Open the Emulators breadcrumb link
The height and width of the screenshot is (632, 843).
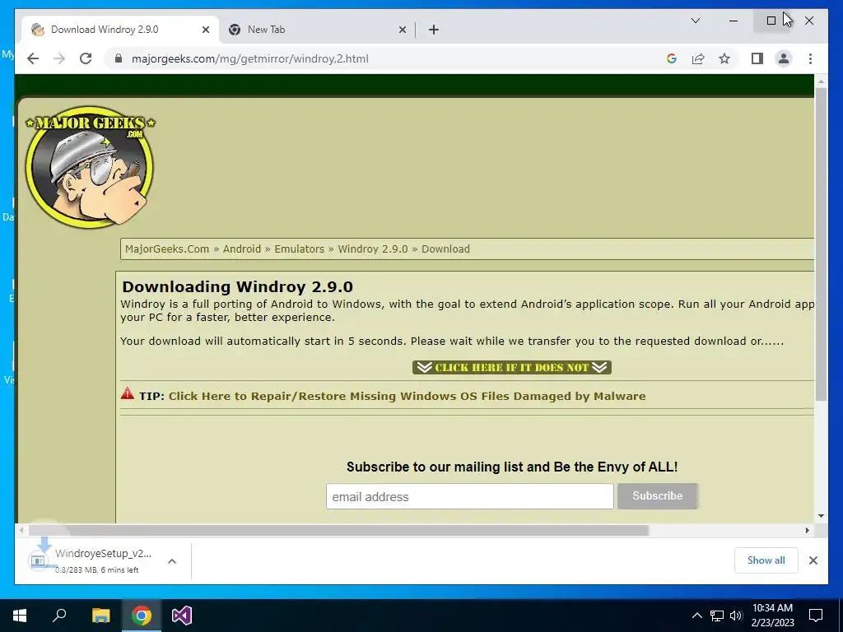point(300,249)
